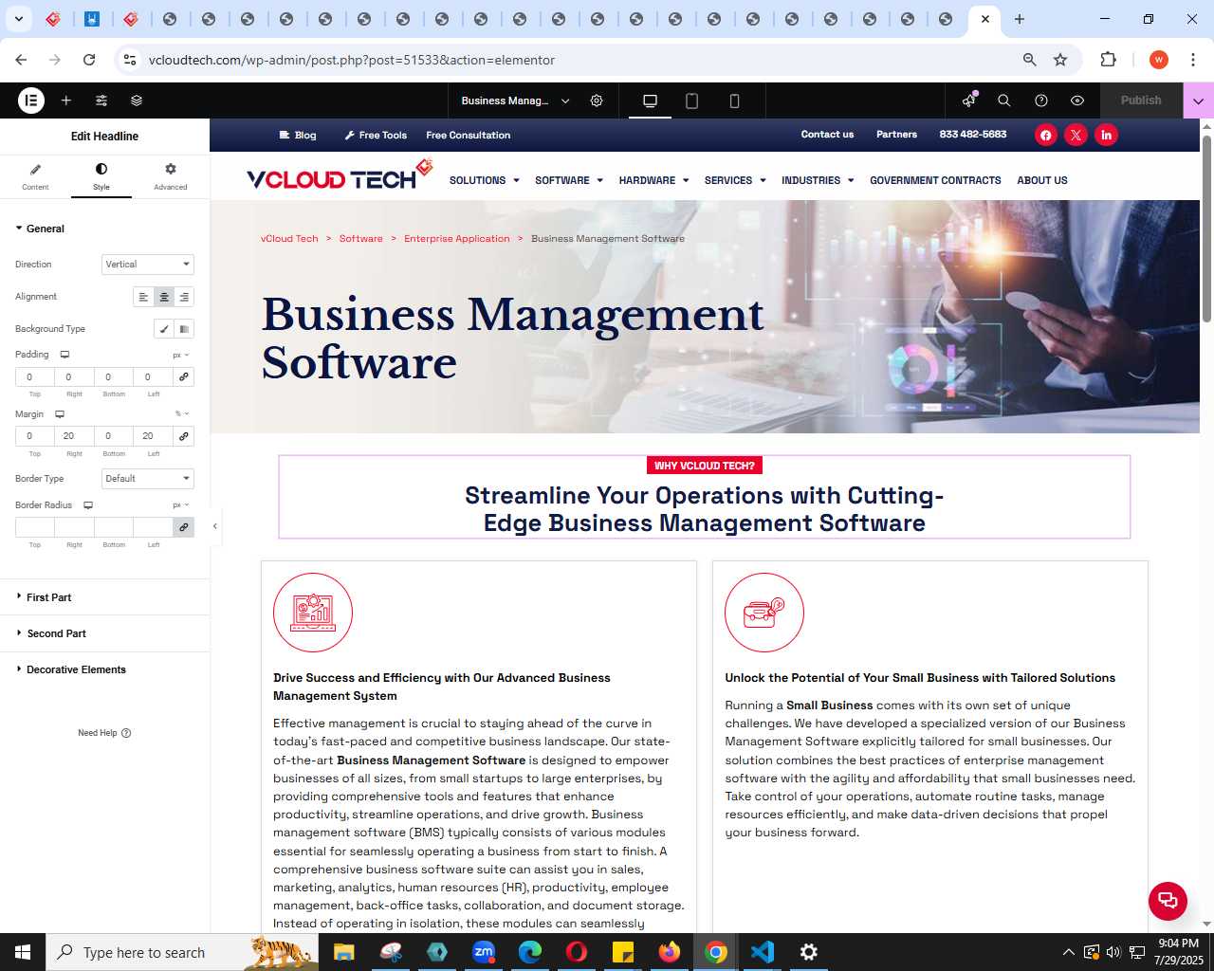
Task: Open the Elementor main menu logo
Action: (x=31, y=100)
